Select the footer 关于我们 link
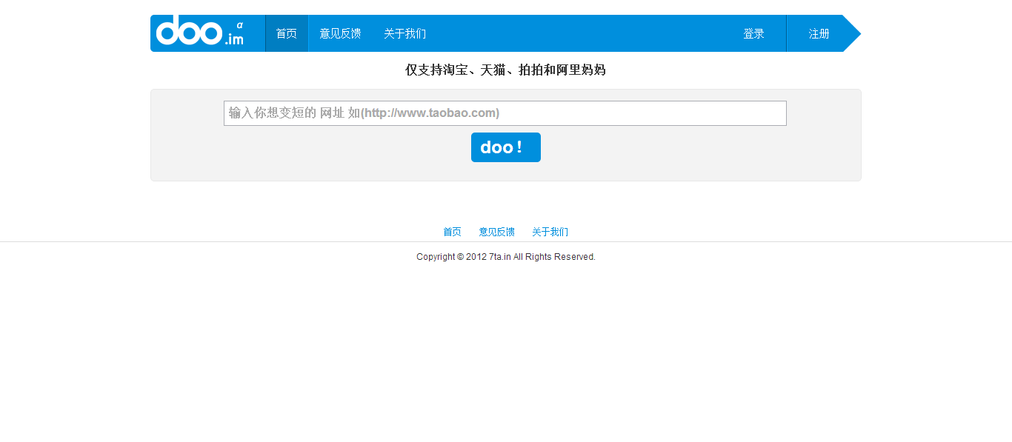Viewport: 1012px width, 442px height. coord(550,232)
